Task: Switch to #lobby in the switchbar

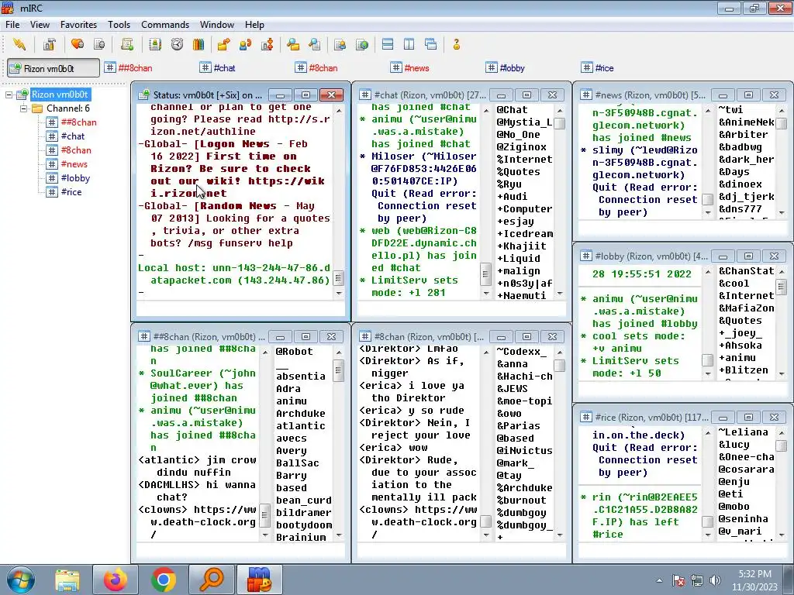Action: click(506, 68)
